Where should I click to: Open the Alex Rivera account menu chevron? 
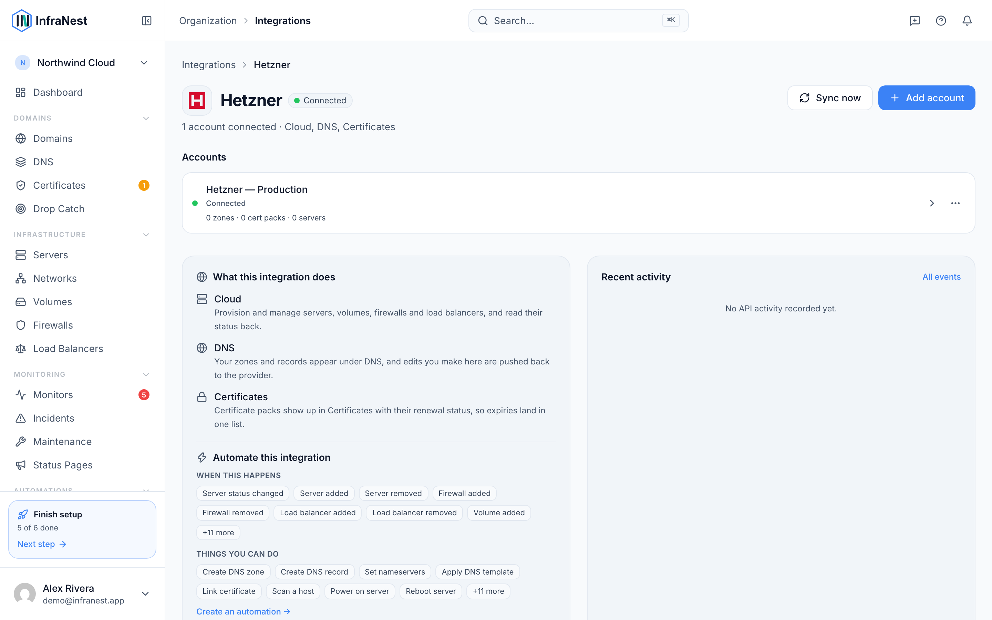145,594
